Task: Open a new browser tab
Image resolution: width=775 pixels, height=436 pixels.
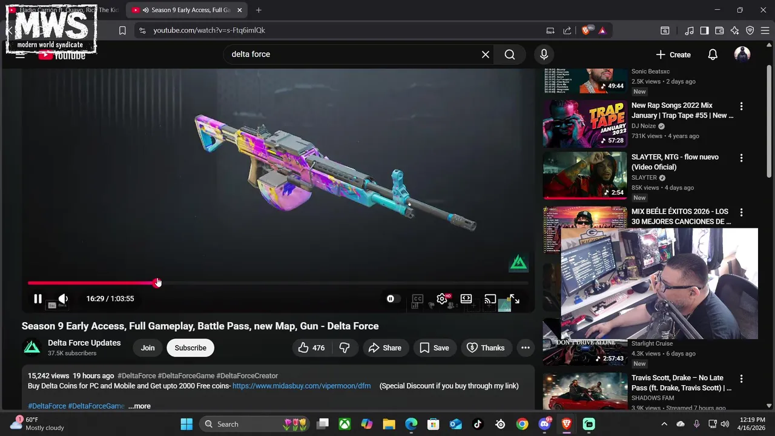Action: (x=259, y=10)
